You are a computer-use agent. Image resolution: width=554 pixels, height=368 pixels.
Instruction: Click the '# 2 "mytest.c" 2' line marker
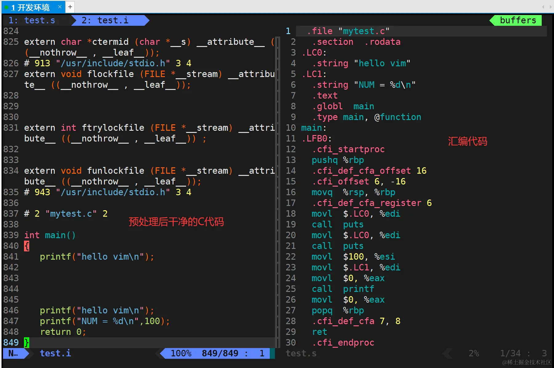point(66,214)
